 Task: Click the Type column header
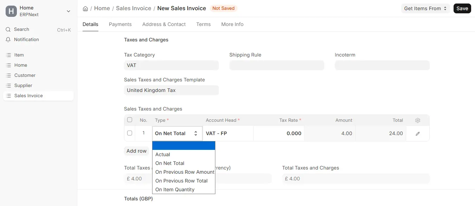162,120
